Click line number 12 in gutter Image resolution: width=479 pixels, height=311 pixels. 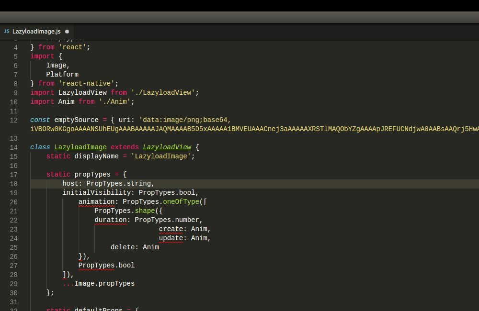click(x=14, y=120)
